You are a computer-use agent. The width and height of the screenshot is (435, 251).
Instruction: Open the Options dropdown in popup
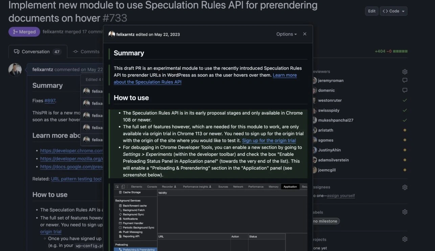click(x=286, y=34)
